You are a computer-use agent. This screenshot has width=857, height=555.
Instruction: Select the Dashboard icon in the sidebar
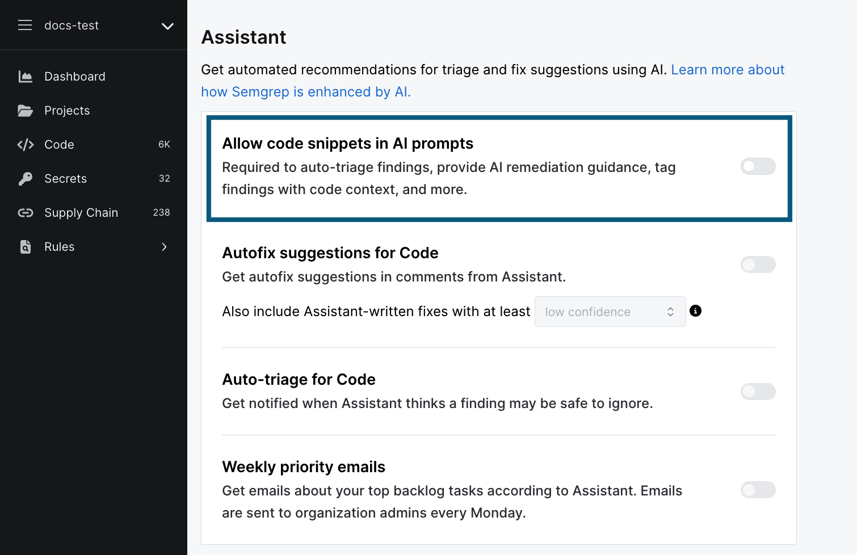(x=26, y=76)
